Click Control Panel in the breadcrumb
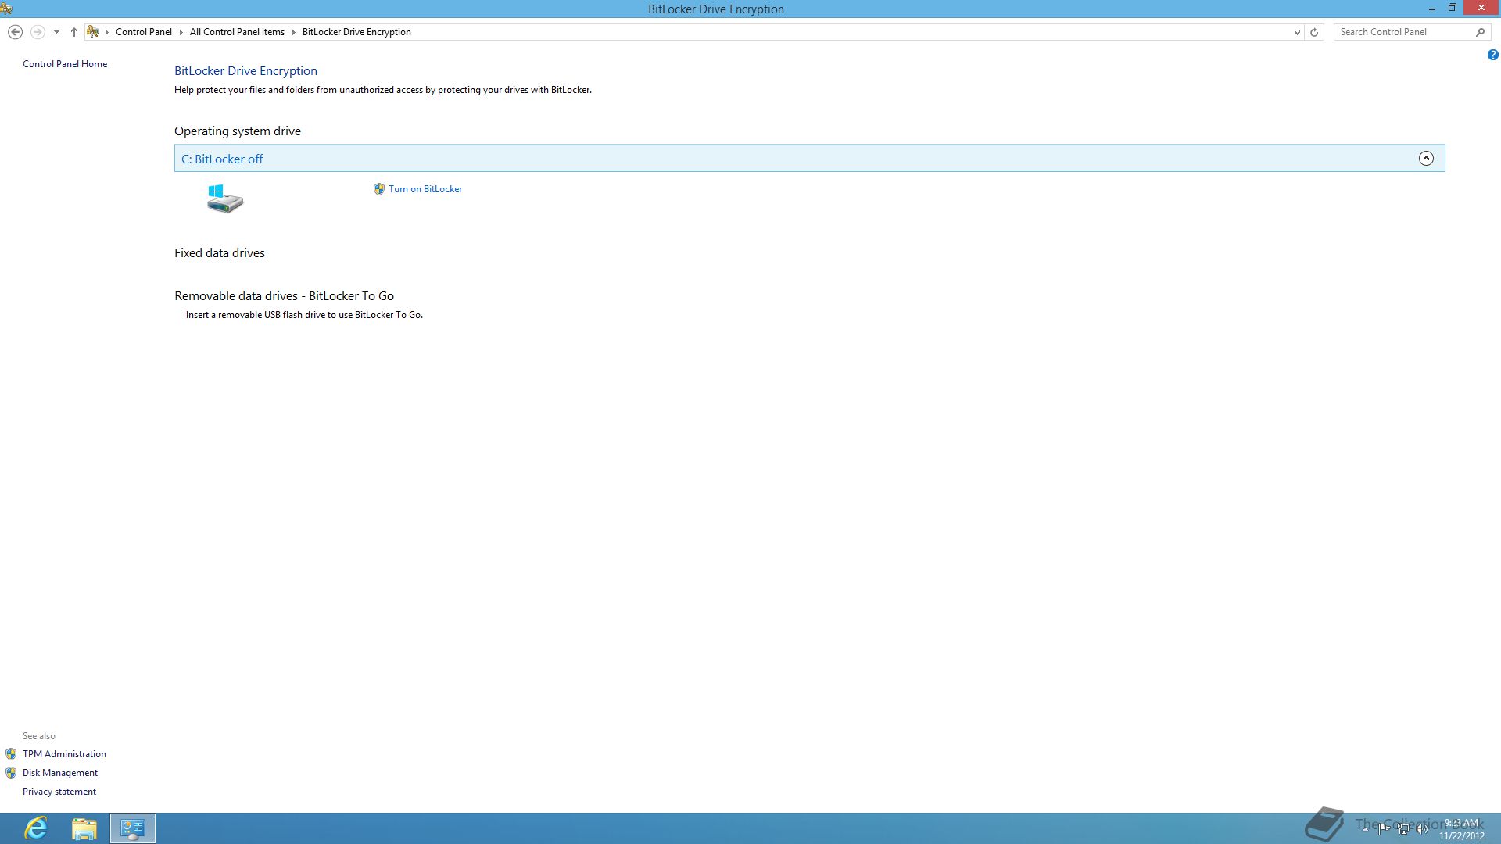The height and width of the screenshot is (844, 1501). pyautogui.click(x=143, y=32)
